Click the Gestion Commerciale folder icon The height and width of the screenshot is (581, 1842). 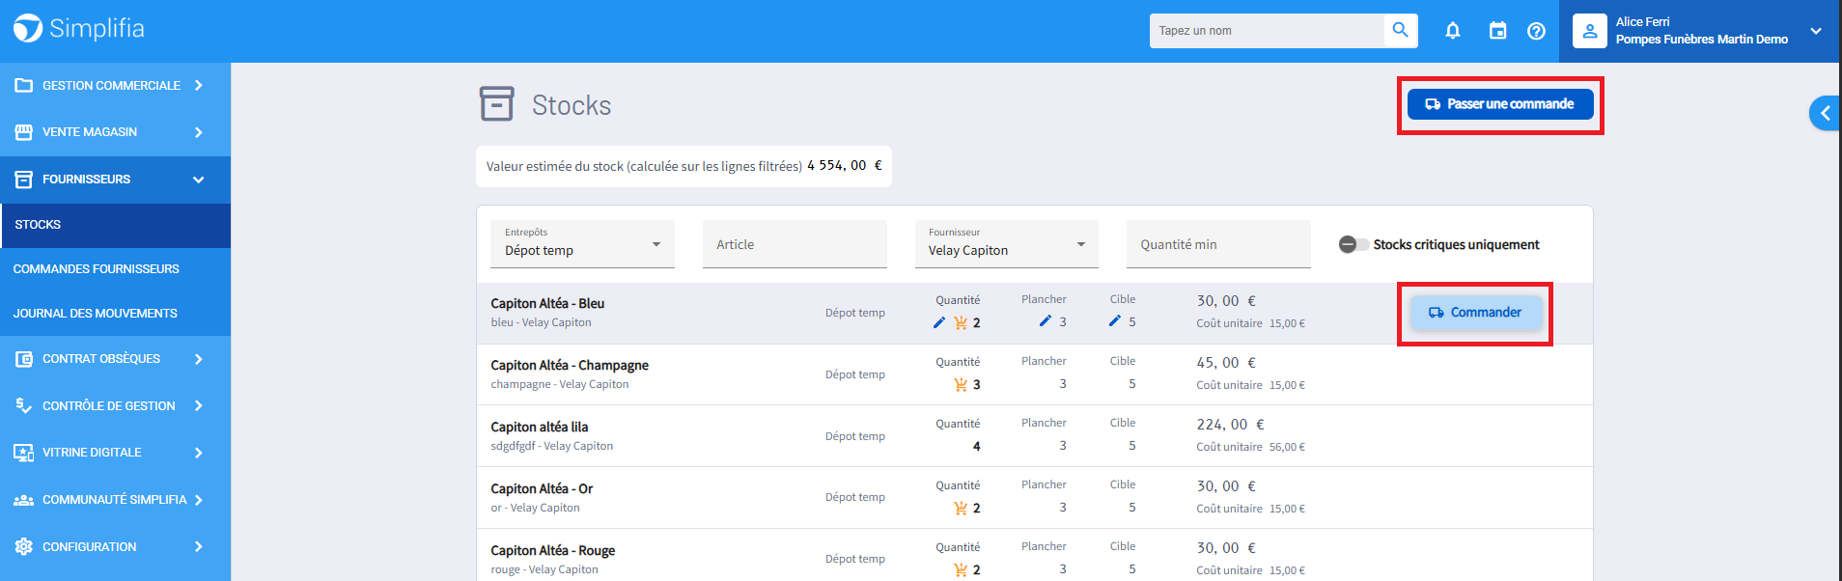coord(24,85)
